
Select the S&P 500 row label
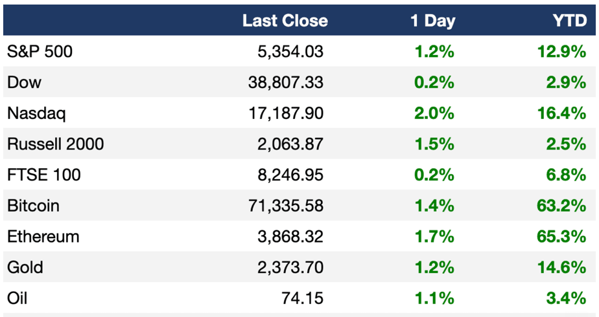pyautogui.click(x=40, y=52)
